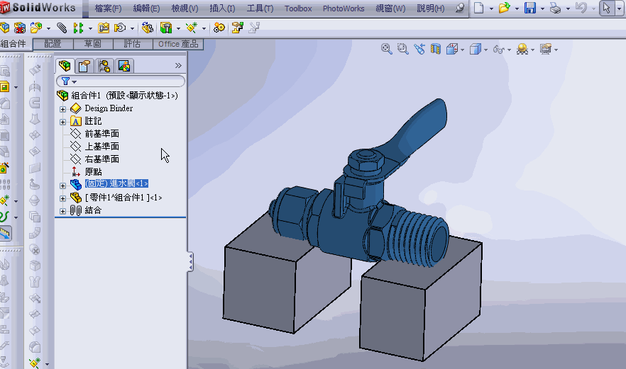
Task: Expand the [零件1^組合件1]<1> component
Action: (62, 198)
